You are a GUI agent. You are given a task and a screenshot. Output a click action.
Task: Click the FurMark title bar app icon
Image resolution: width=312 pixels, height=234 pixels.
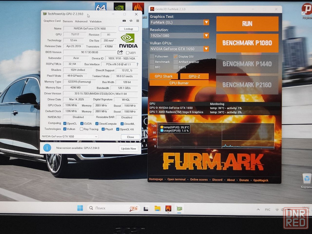[152, 9]
